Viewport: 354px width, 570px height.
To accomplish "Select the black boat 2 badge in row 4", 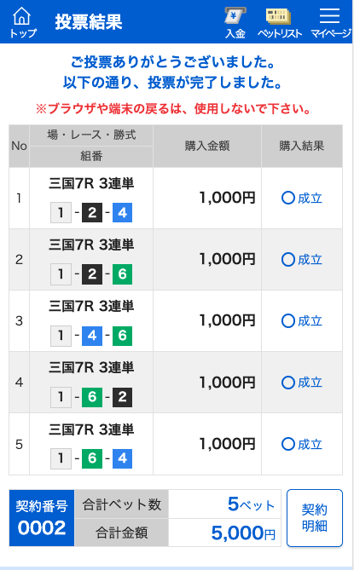I will [x=122, y=396].
